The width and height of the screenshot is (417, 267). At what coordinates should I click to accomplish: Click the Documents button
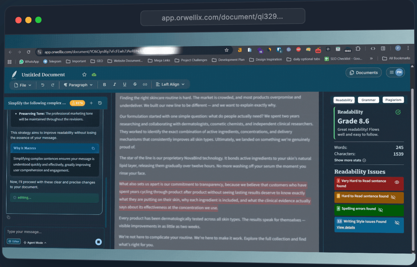click(x=363, y=72)
